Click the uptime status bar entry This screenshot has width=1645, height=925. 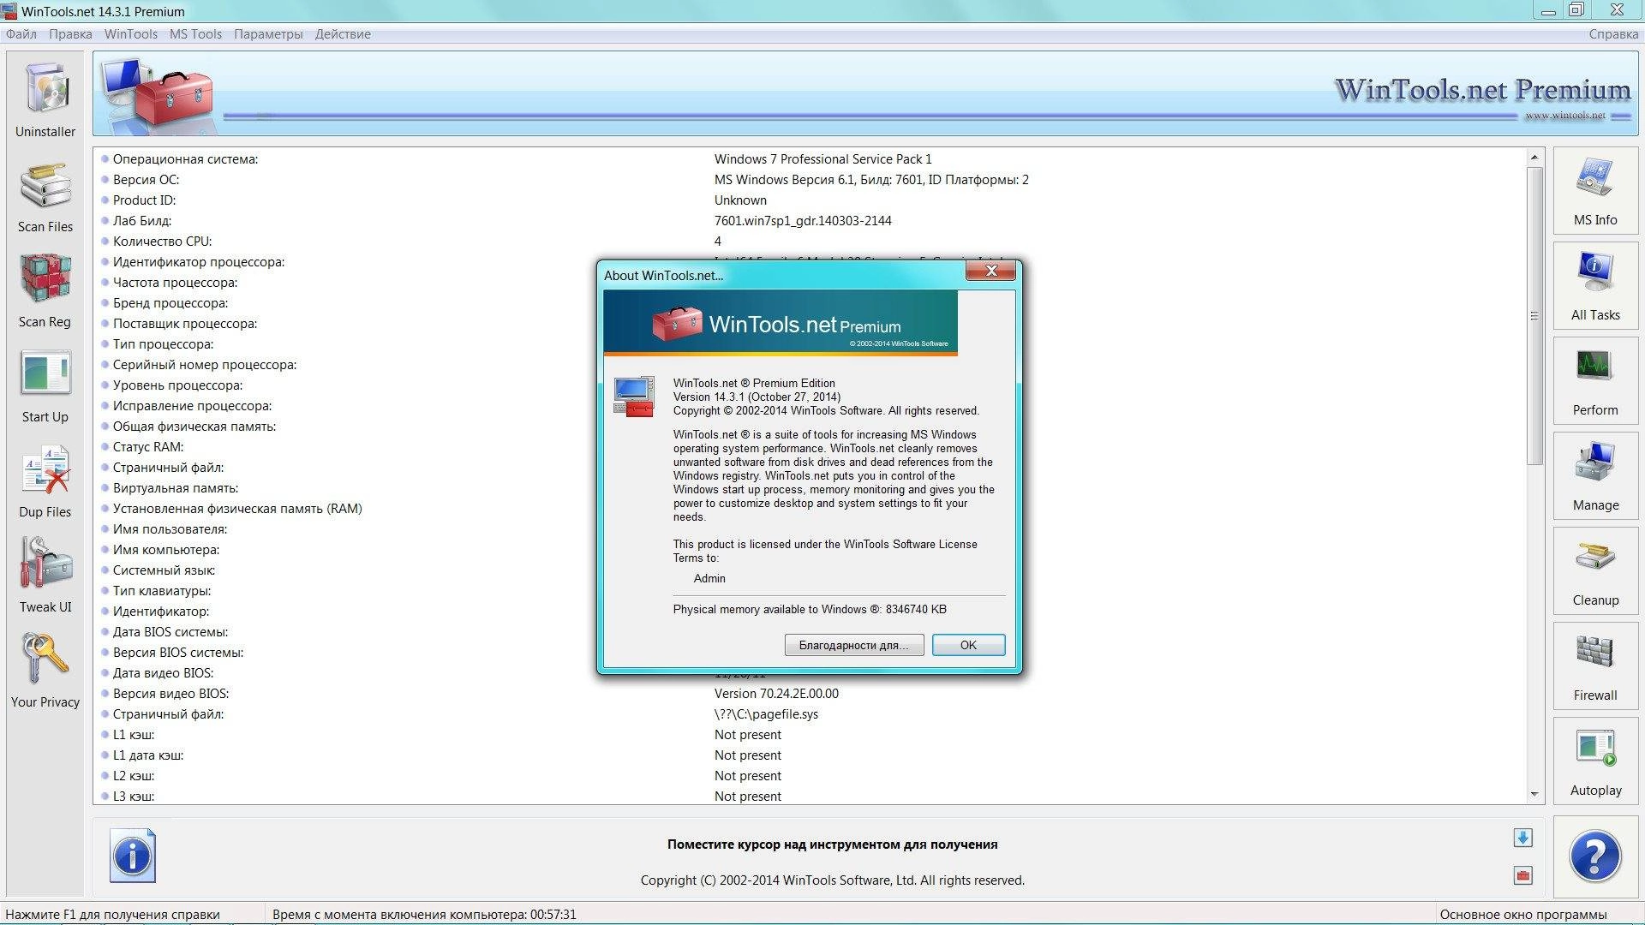coord(424,915)
